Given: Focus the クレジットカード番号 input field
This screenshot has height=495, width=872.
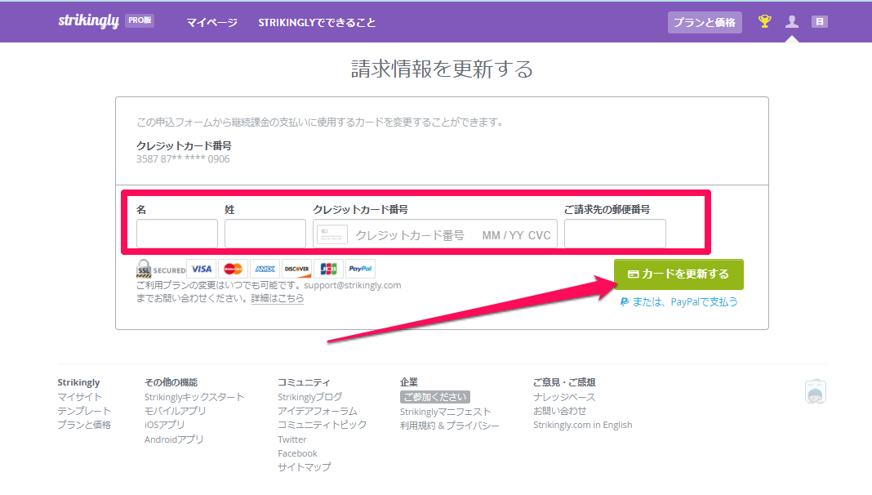Looking at the screenshot, I should point(435,234).
